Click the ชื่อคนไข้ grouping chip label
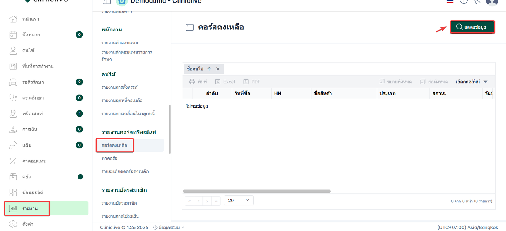Viewport: 506px width, 231px height. coord(196,69)
